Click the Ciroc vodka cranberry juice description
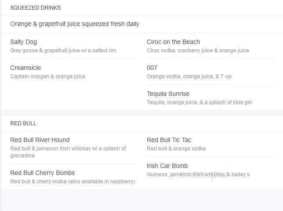The image size is (283, 211). [x=198, y=51]
